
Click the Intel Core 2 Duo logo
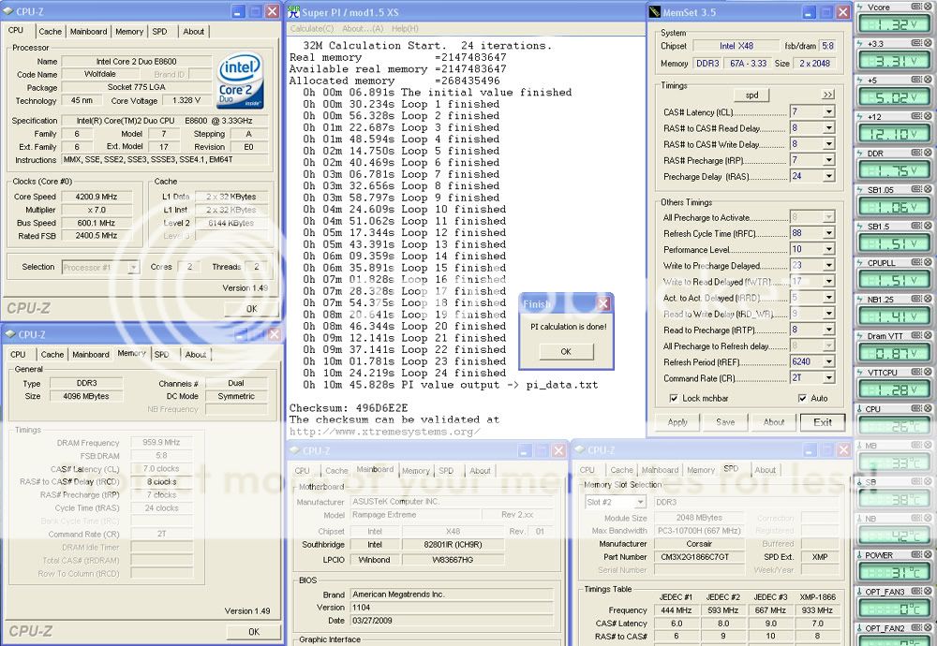tap(240, 81)
